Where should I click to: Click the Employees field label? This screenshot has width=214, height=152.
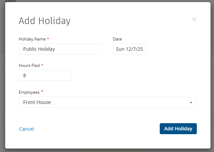29,92
